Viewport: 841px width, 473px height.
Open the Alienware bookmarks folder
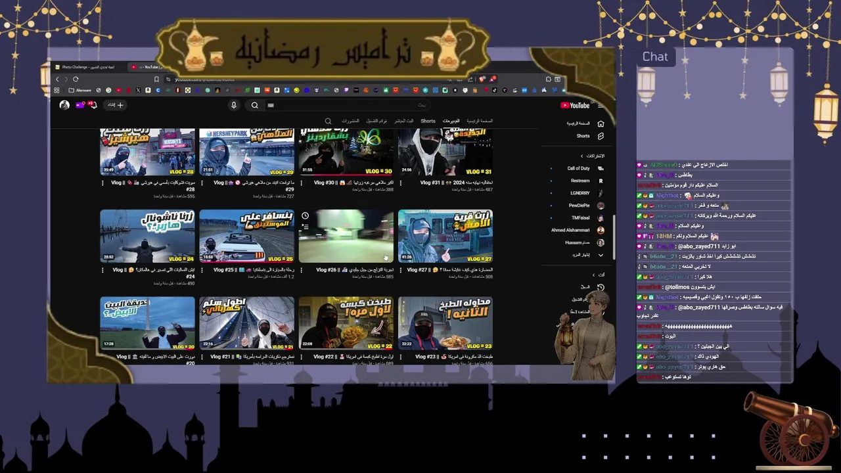pos(80,90)
